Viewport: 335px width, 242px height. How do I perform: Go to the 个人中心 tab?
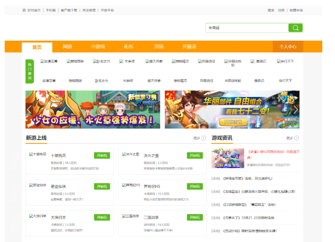[288, 47]
